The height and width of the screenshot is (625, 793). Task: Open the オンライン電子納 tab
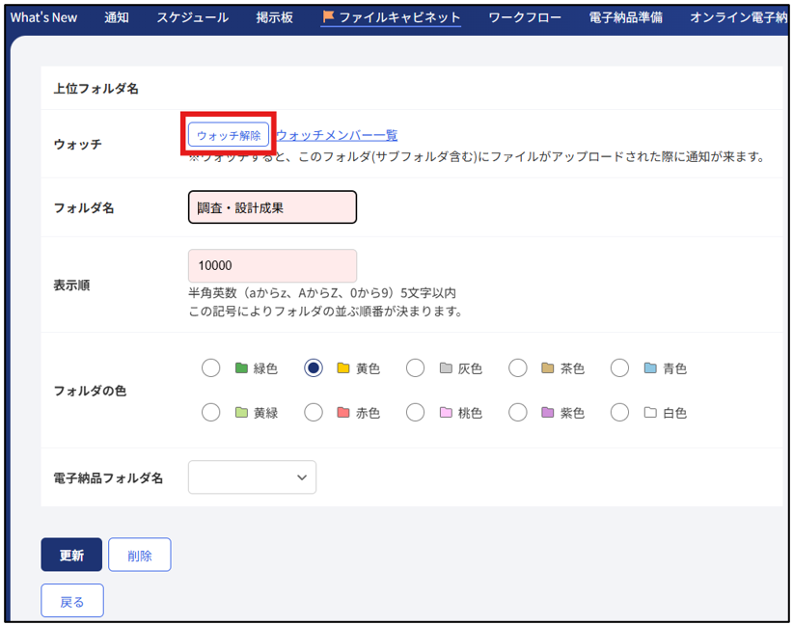click(x=739, y=17)
